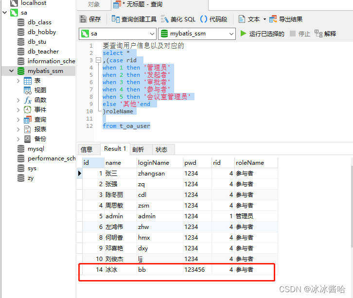Place cursor on line 'from t_oa_user'
The height and width of the screenshot is (298, 353).
[126, 126]
